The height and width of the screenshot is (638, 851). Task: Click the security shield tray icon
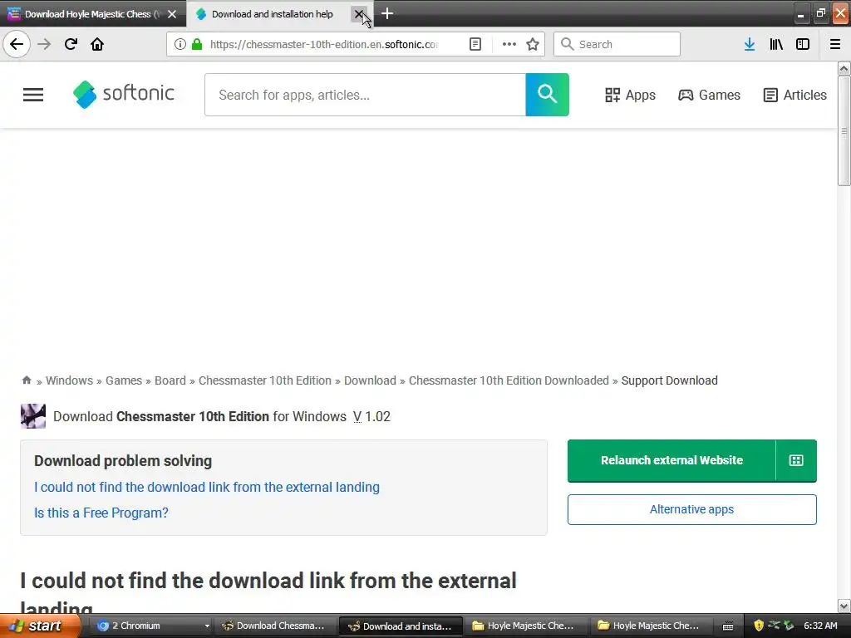[x=758, y=626]
